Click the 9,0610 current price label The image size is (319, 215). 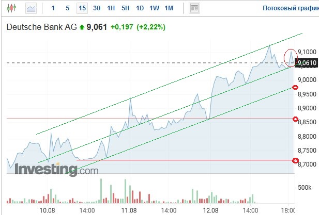pos(306,63)
